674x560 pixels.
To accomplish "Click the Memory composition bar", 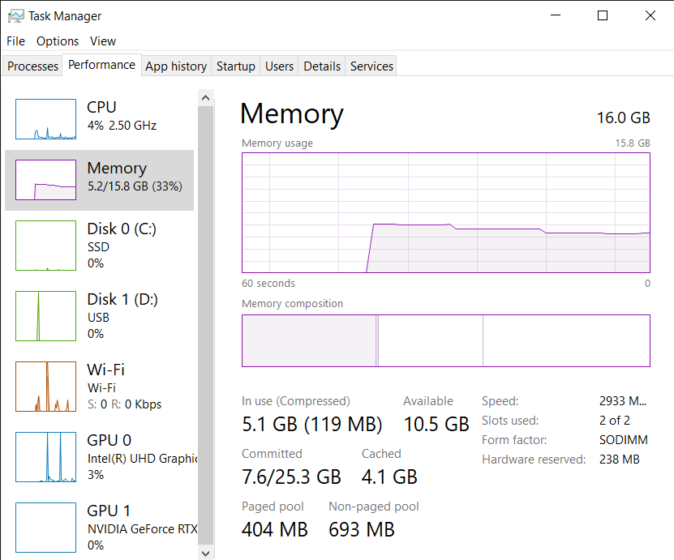I will click(x=446, y=340).
